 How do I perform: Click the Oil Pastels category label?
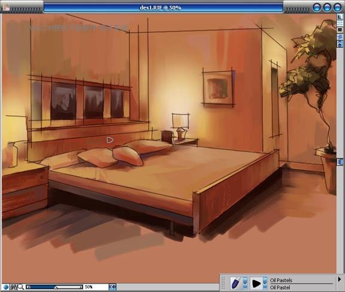pos(281,281)
